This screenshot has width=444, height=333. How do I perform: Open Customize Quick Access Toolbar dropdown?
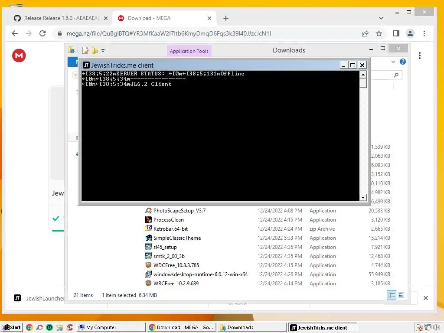pos(103,51)
